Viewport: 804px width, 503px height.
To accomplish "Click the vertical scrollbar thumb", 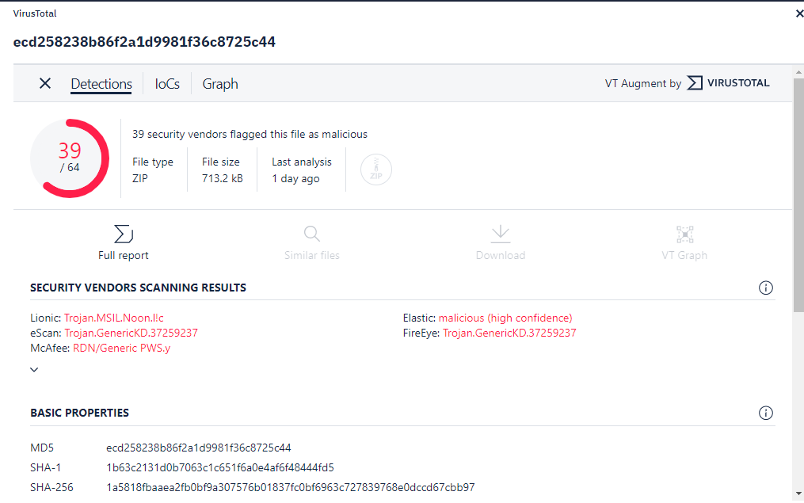I will coord(799,195).
